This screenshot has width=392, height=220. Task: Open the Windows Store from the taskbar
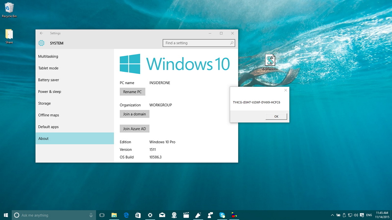[x=138, y=215]
